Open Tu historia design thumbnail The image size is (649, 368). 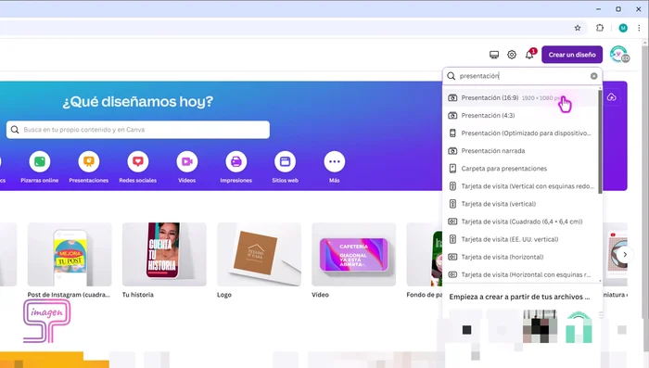(x=164, y=255)
